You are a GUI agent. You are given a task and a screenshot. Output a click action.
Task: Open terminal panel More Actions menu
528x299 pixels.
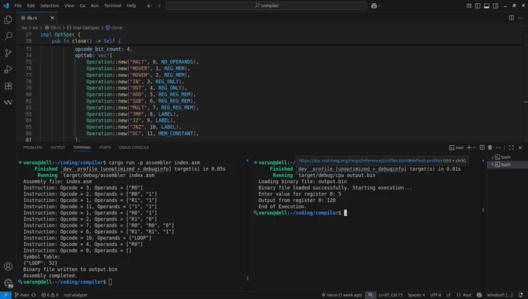click(498, 148)
